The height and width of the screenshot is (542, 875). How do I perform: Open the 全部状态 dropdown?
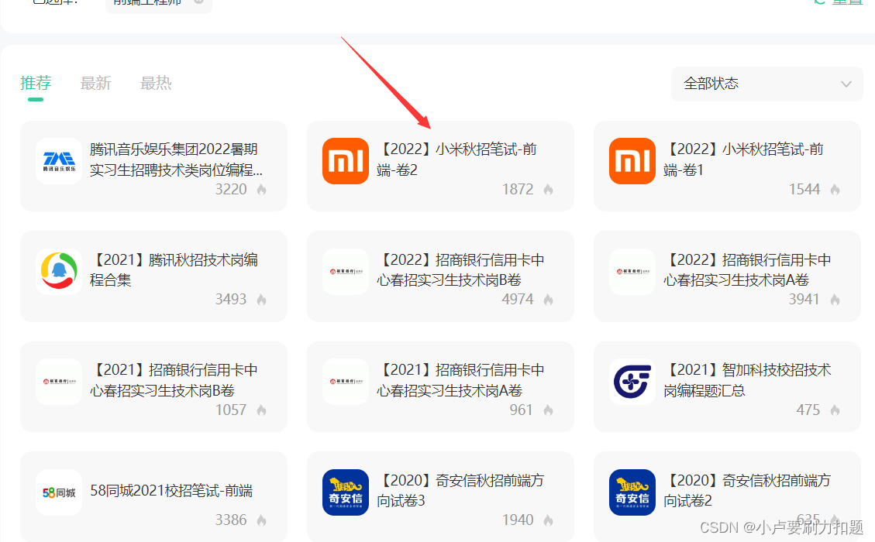pos(766,84)
